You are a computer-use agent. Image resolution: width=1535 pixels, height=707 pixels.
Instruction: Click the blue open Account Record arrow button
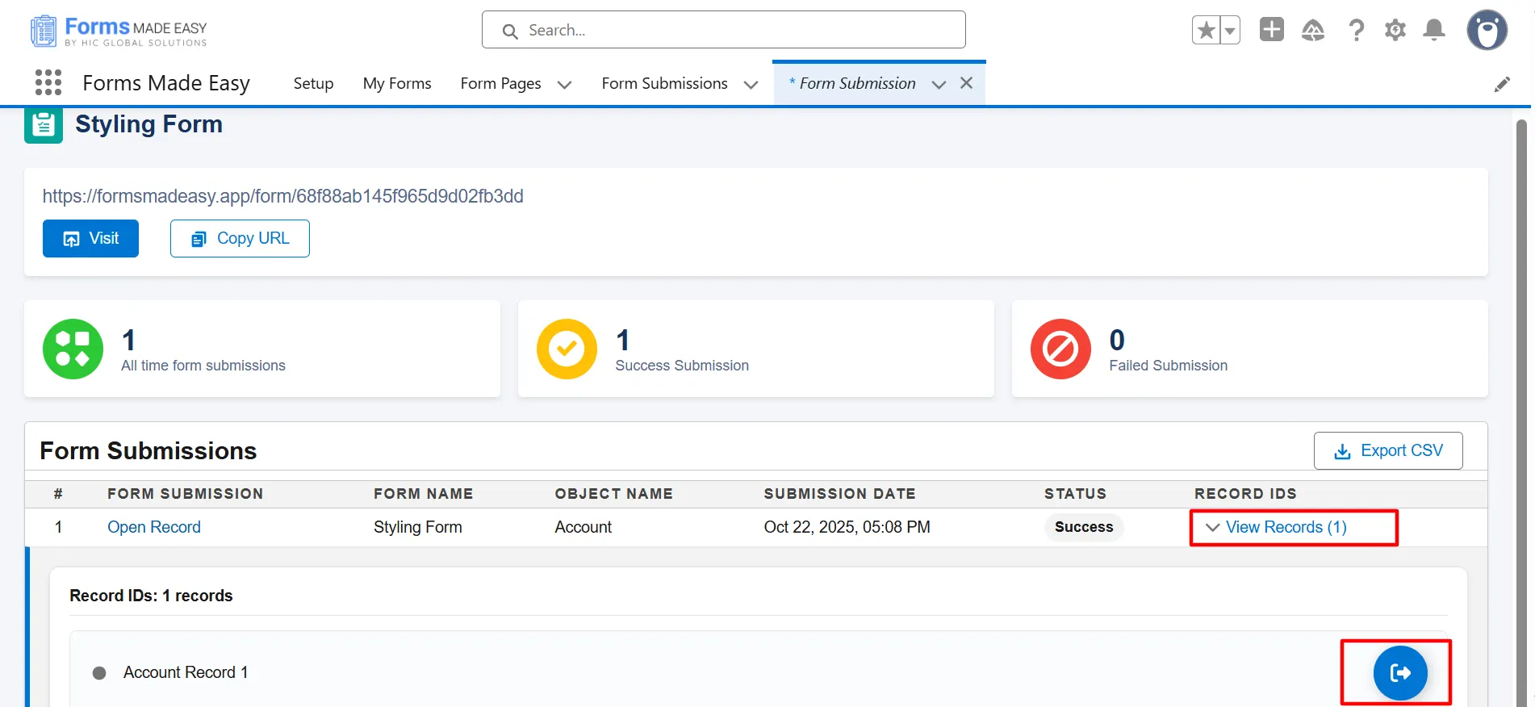[x=1399, y=672]
